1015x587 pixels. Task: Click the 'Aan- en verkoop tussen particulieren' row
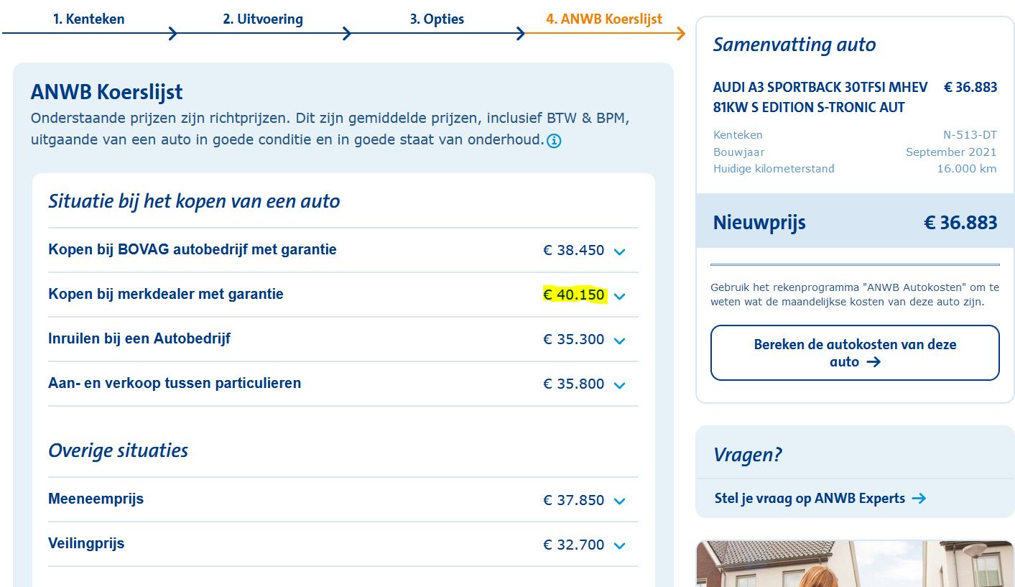point(175,384)
